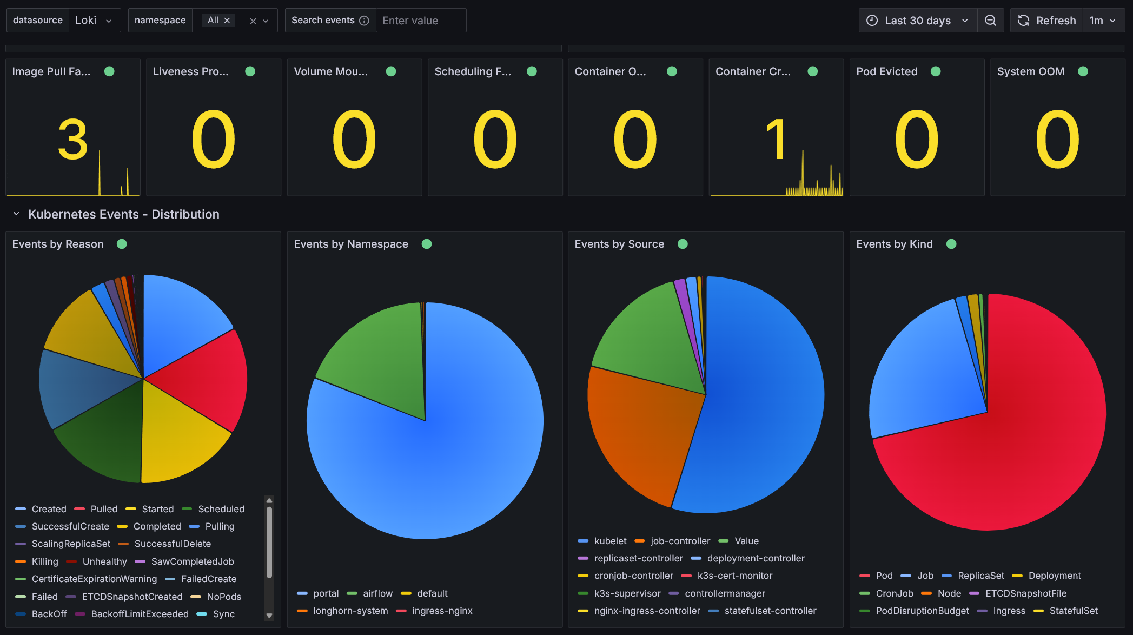Open the Events by Kind panel title
The image size is (1133, 635).
click(895, 244)
